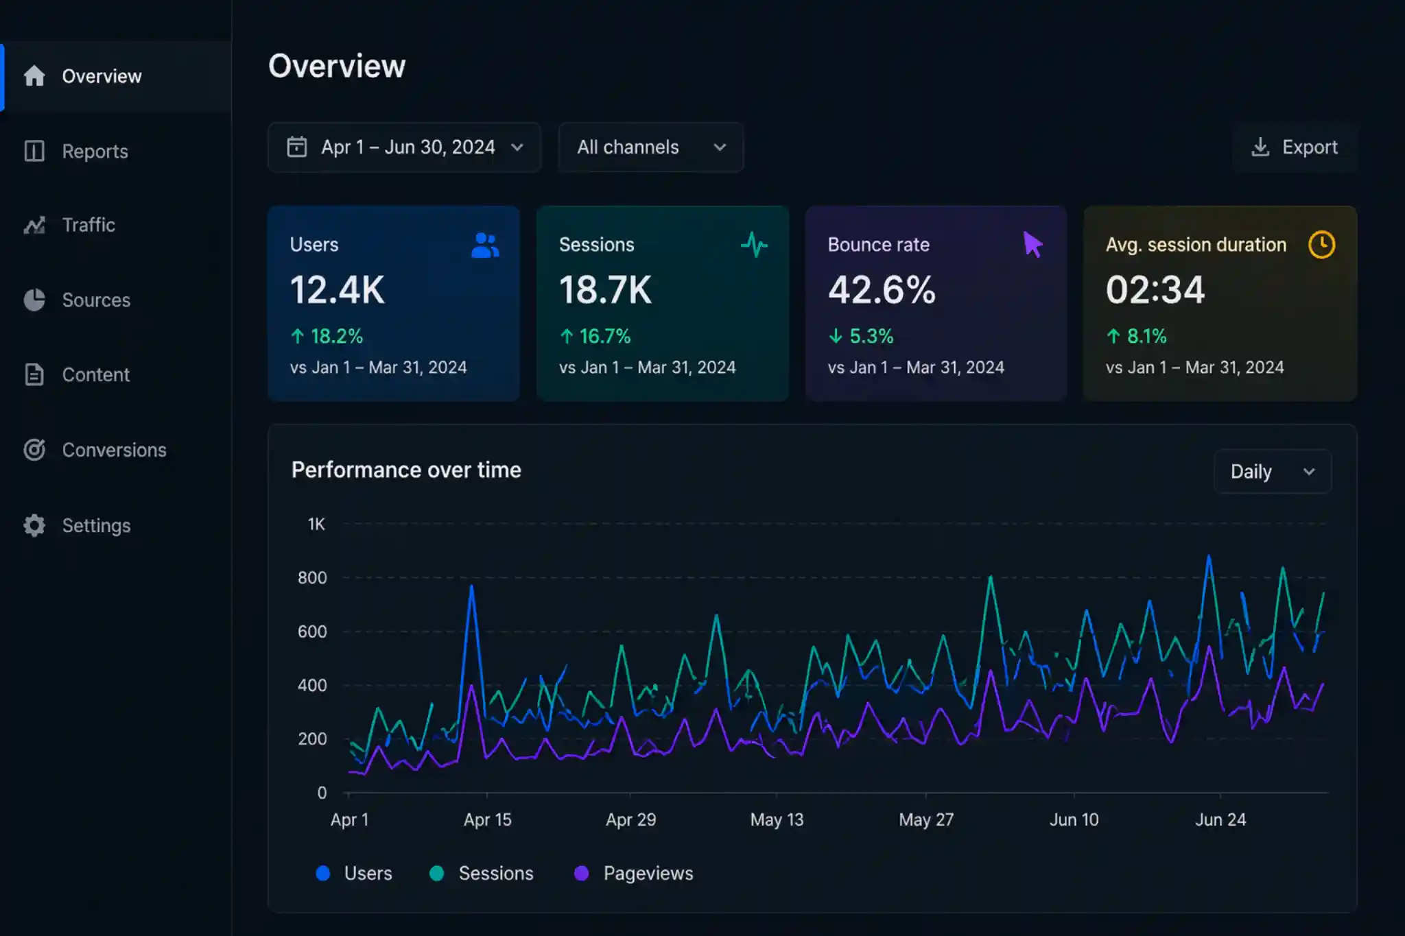This screenshot has width=1405, height=936.
Task: Select the Sources pie chart icon
Action: click(34, 300)
